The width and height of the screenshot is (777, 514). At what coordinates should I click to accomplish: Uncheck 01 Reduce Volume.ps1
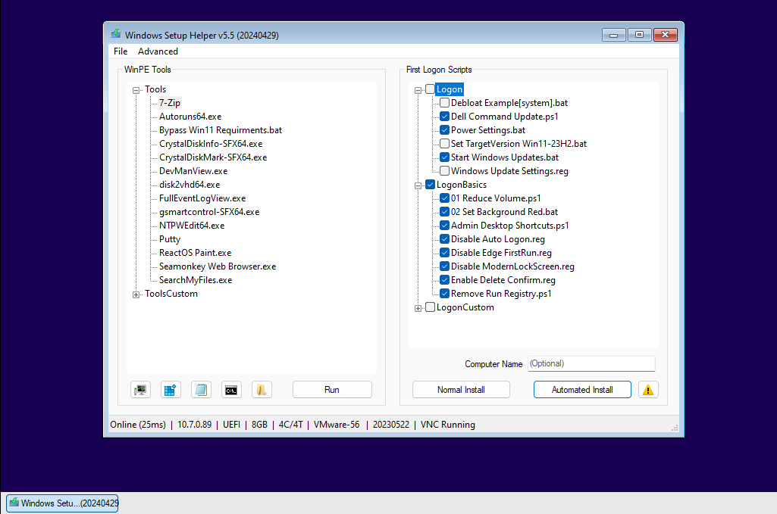click(444, 198)
